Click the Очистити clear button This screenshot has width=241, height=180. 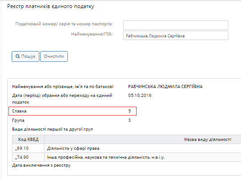(x=54, y=56)
